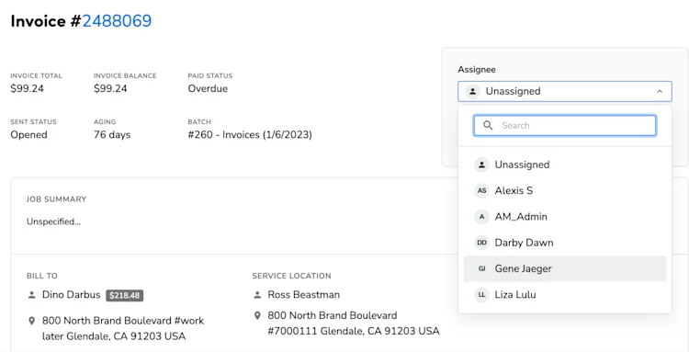689x352 pixels.
Task: Click person icon inside Assignee field
Action: click(472, 91)
